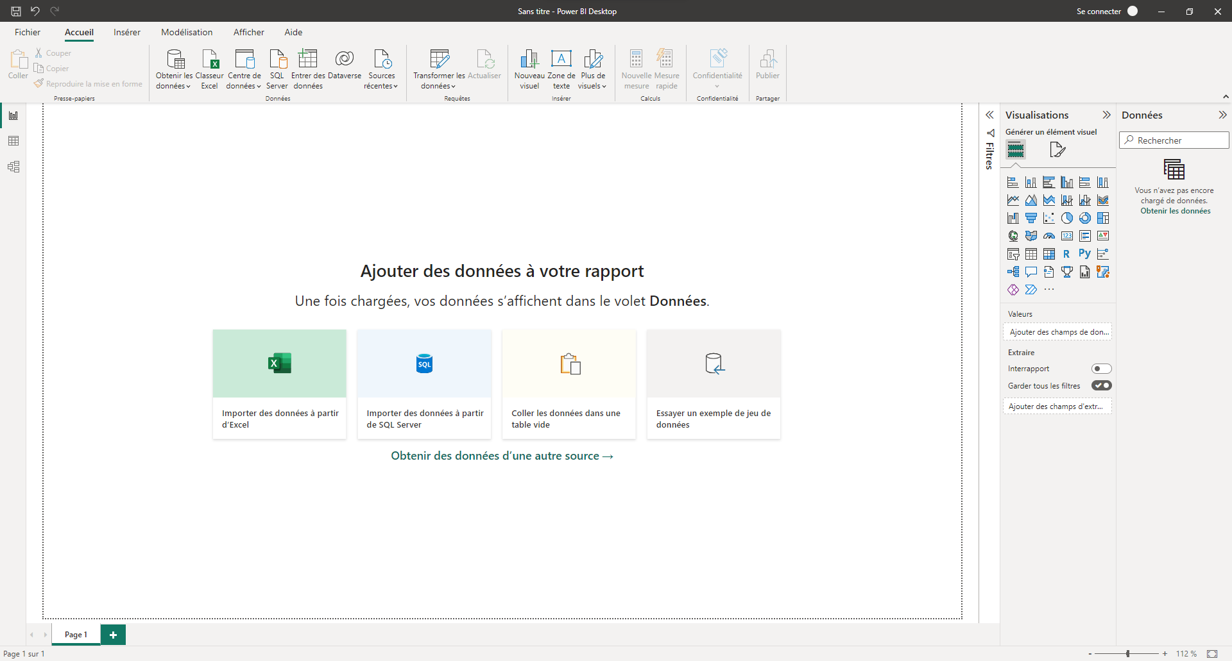Click Obtenir des données d'une autre source
Screen dimensions: 1232x661
point(502,456)
